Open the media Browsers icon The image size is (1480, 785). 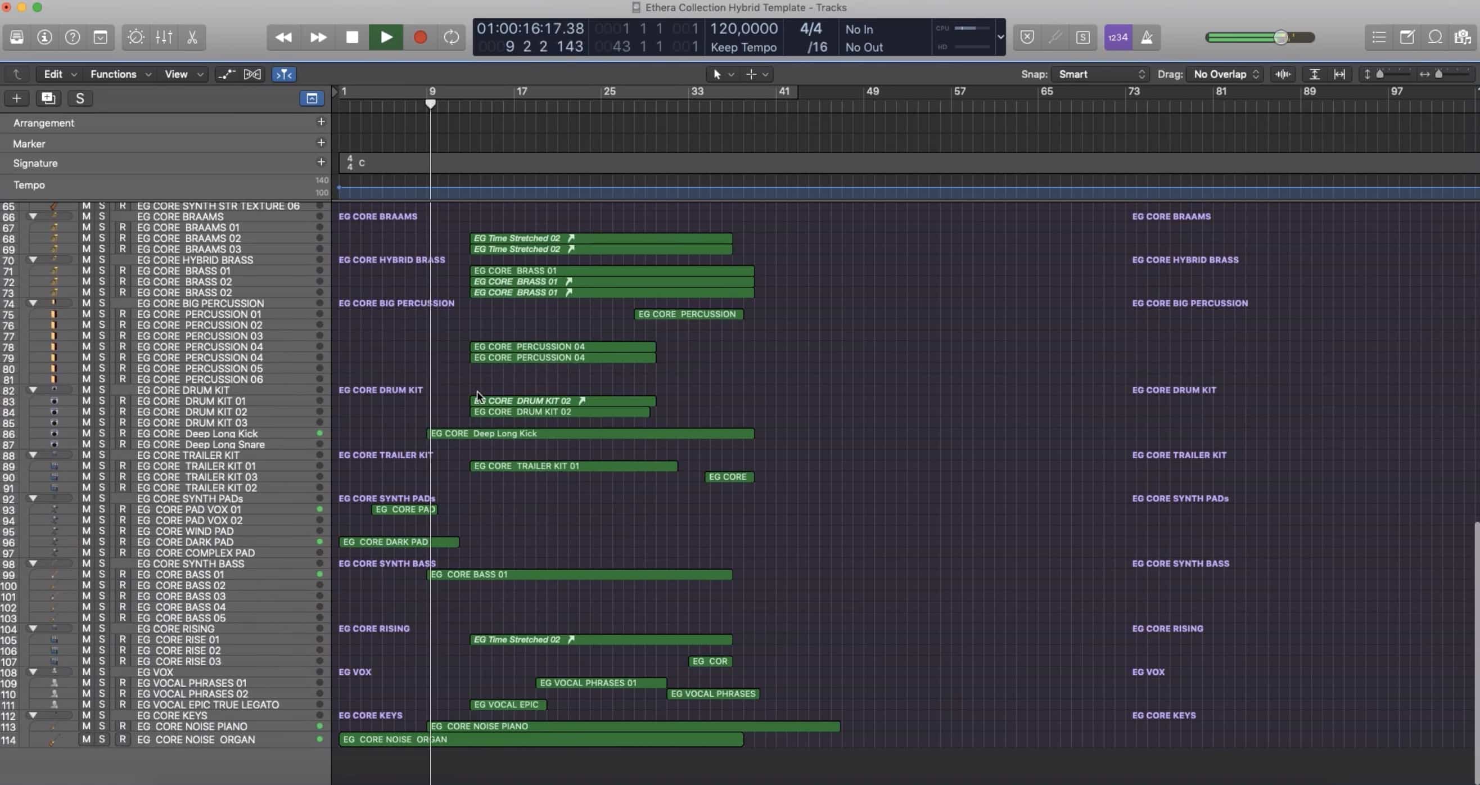tap(1463, 37)
